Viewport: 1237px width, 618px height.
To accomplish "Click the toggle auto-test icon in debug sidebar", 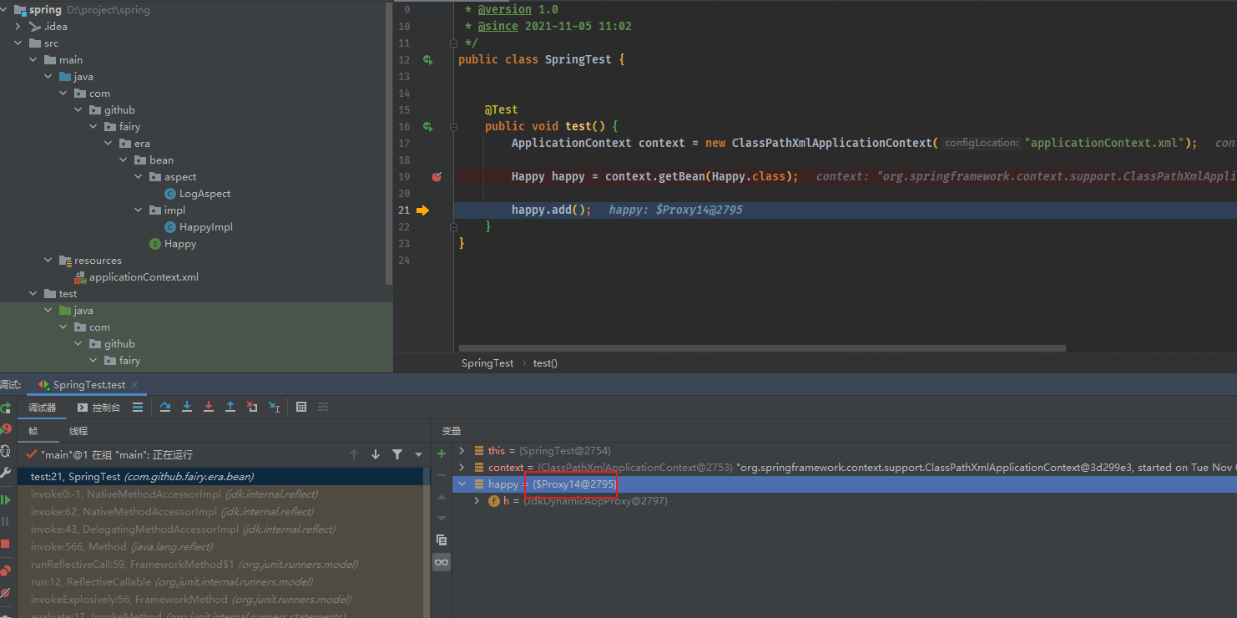I will 5,451.
